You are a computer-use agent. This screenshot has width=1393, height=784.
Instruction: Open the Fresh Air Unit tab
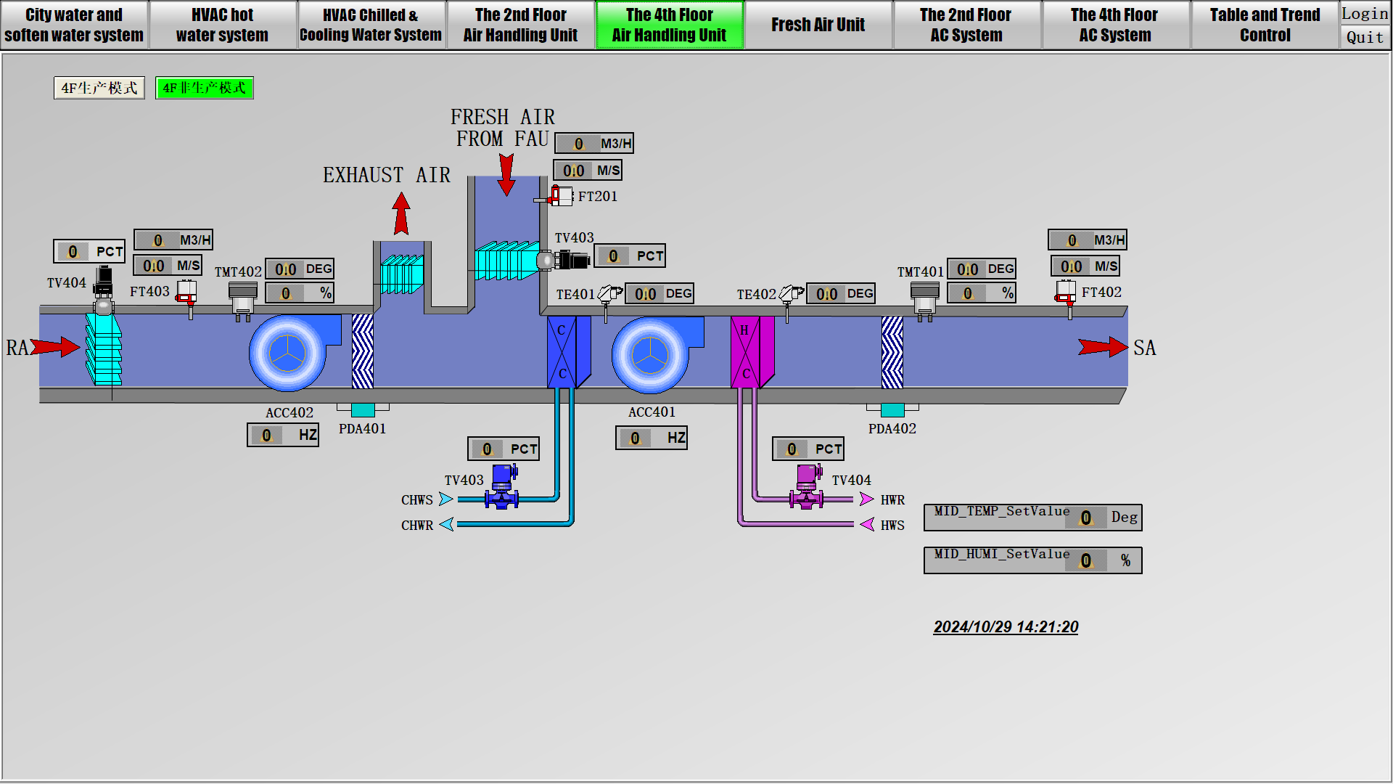(818, 25)
